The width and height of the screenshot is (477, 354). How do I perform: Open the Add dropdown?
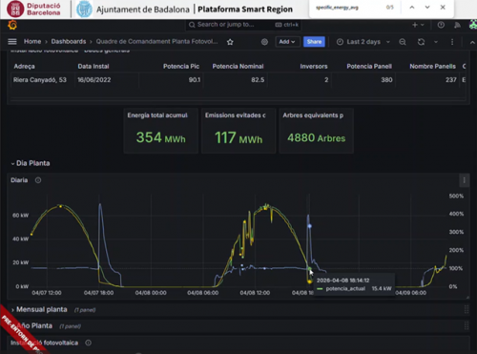[287, 42]
